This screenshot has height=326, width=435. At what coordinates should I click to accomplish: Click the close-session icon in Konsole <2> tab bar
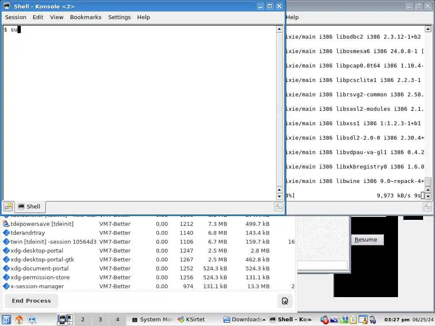(278, 207)
